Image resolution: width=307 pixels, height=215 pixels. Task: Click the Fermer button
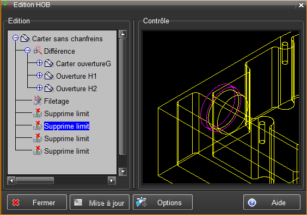[37, 203]
